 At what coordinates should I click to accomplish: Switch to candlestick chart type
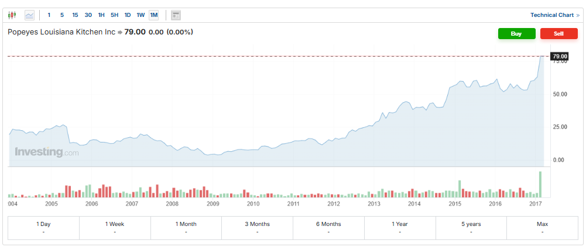tap(12, 15)
